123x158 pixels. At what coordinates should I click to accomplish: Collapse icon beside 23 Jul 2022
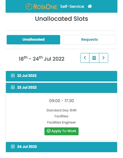tap(13, 87)
